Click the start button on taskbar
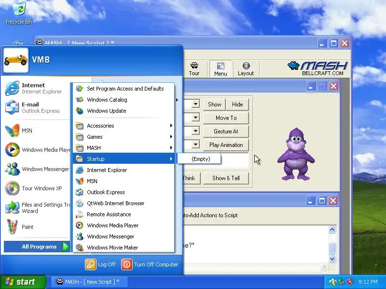This screenshot has height=289, width=386. [23, 282]
